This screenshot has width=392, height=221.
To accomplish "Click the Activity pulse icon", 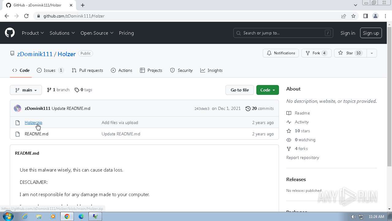I will (x=289, y=122).
